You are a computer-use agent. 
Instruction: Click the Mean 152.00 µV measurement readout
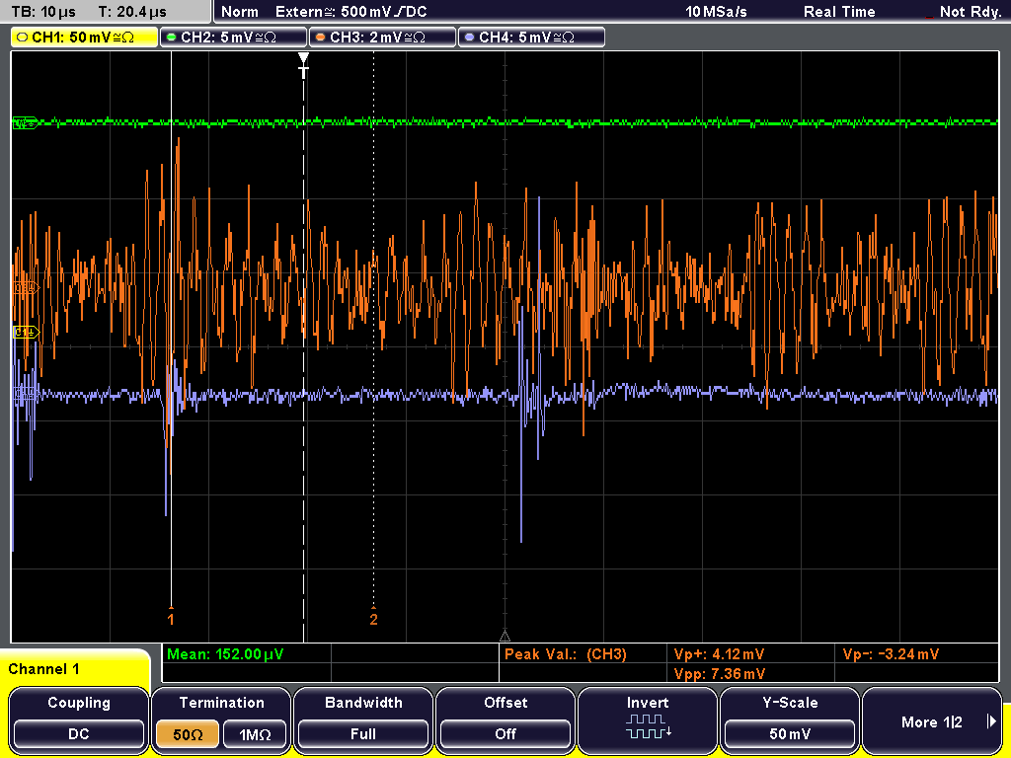point(225,654)
